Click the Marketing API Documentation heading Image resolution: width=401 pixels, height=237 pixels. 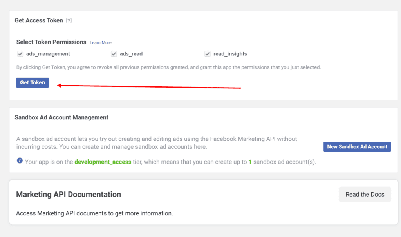pos(69,195)
